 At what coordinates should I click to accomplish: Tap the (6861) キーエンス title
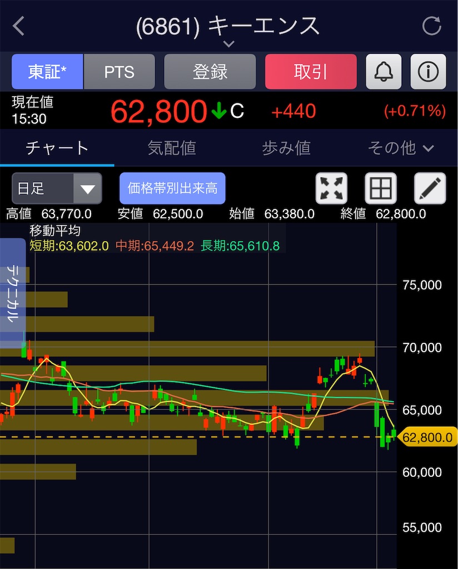[x=228, y=26]
